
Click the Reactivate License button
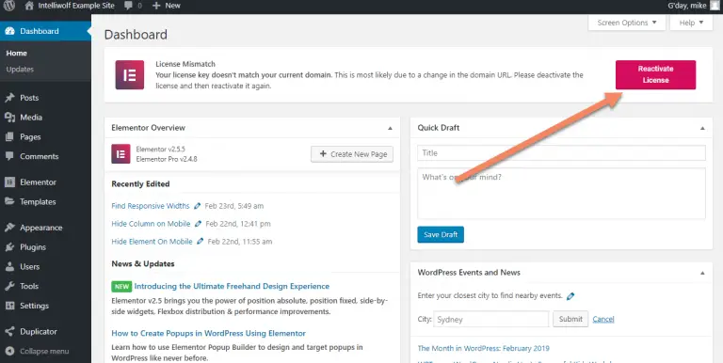point(655,74)
